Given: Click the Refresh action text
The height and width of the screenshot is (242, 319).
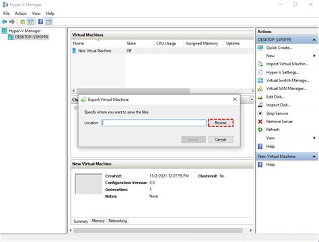Looking at the screenshot, I should (x=273, y=130).
